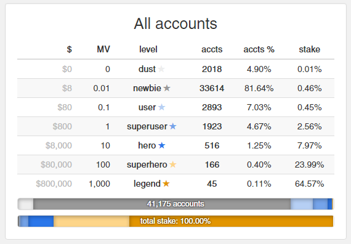The width and height of the screenshot is (351, 244).
Task: Click the gray star next to newbie
Action: click(167, 88)
